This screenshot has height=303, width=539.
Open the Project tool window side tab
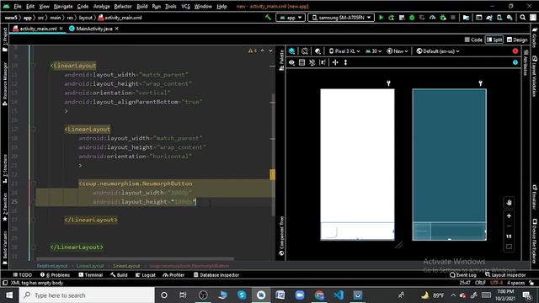pyautogui.click(x=5, y=40)
